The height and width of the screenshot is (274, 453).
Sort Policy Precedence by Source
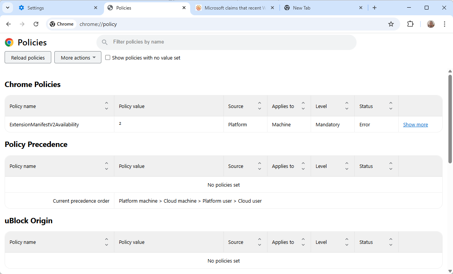pyautogui.click(x=259, y=166)
